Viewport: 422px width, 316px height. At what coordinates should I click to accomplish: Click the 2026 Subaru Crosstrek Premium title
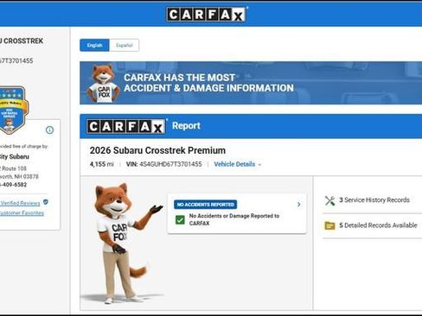tap(157, 150)
